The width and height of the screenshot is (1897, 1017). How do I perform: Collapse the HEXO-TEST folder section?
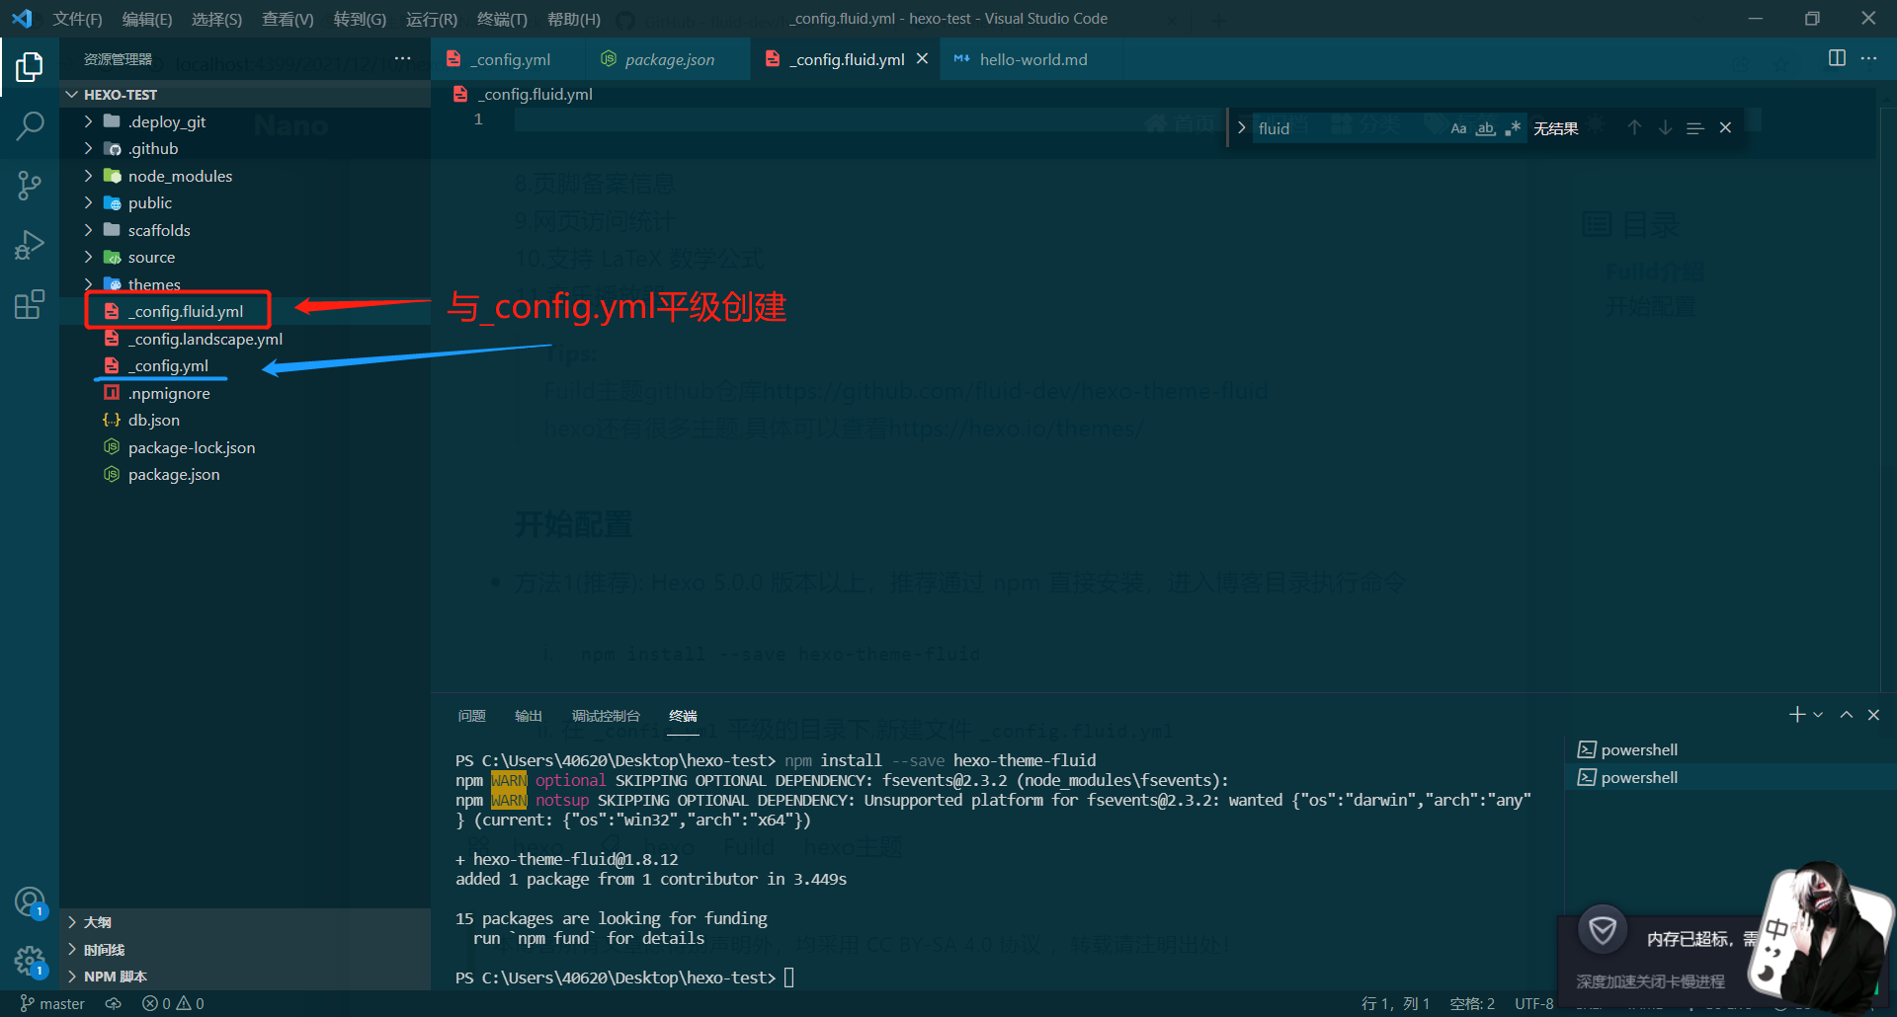click(x=247, y=95)
